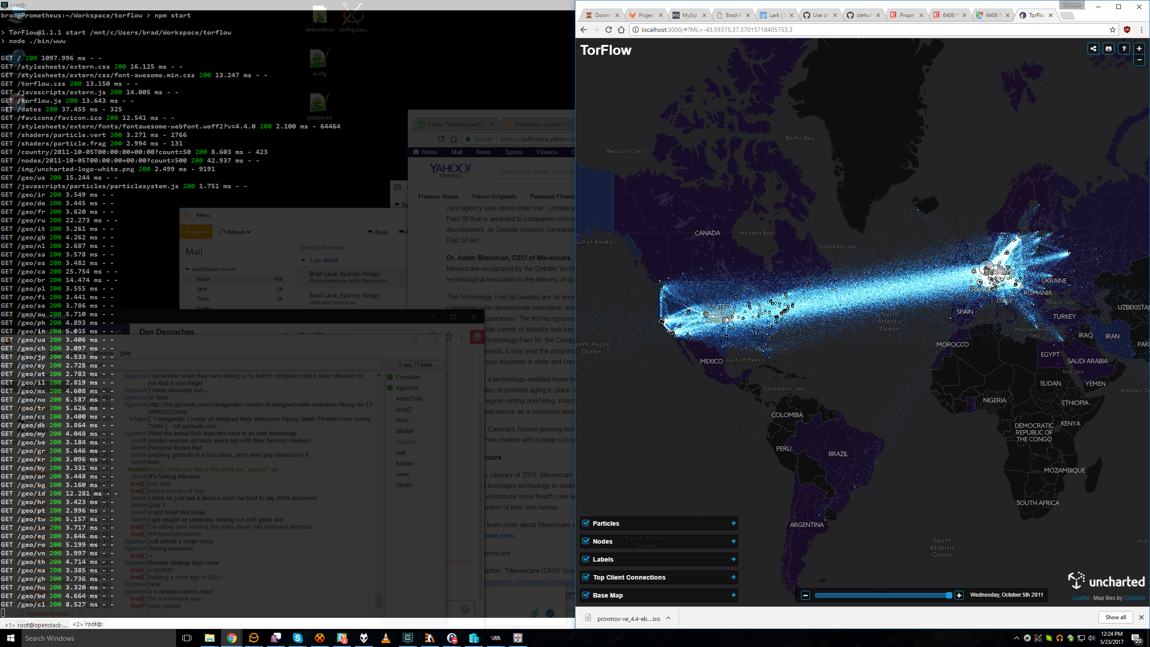Image resolution: width=1150 pixels, height=647 pixels.
Task: Toggle the Top Client Connections checkbox
Action: [x=586, y=577]
